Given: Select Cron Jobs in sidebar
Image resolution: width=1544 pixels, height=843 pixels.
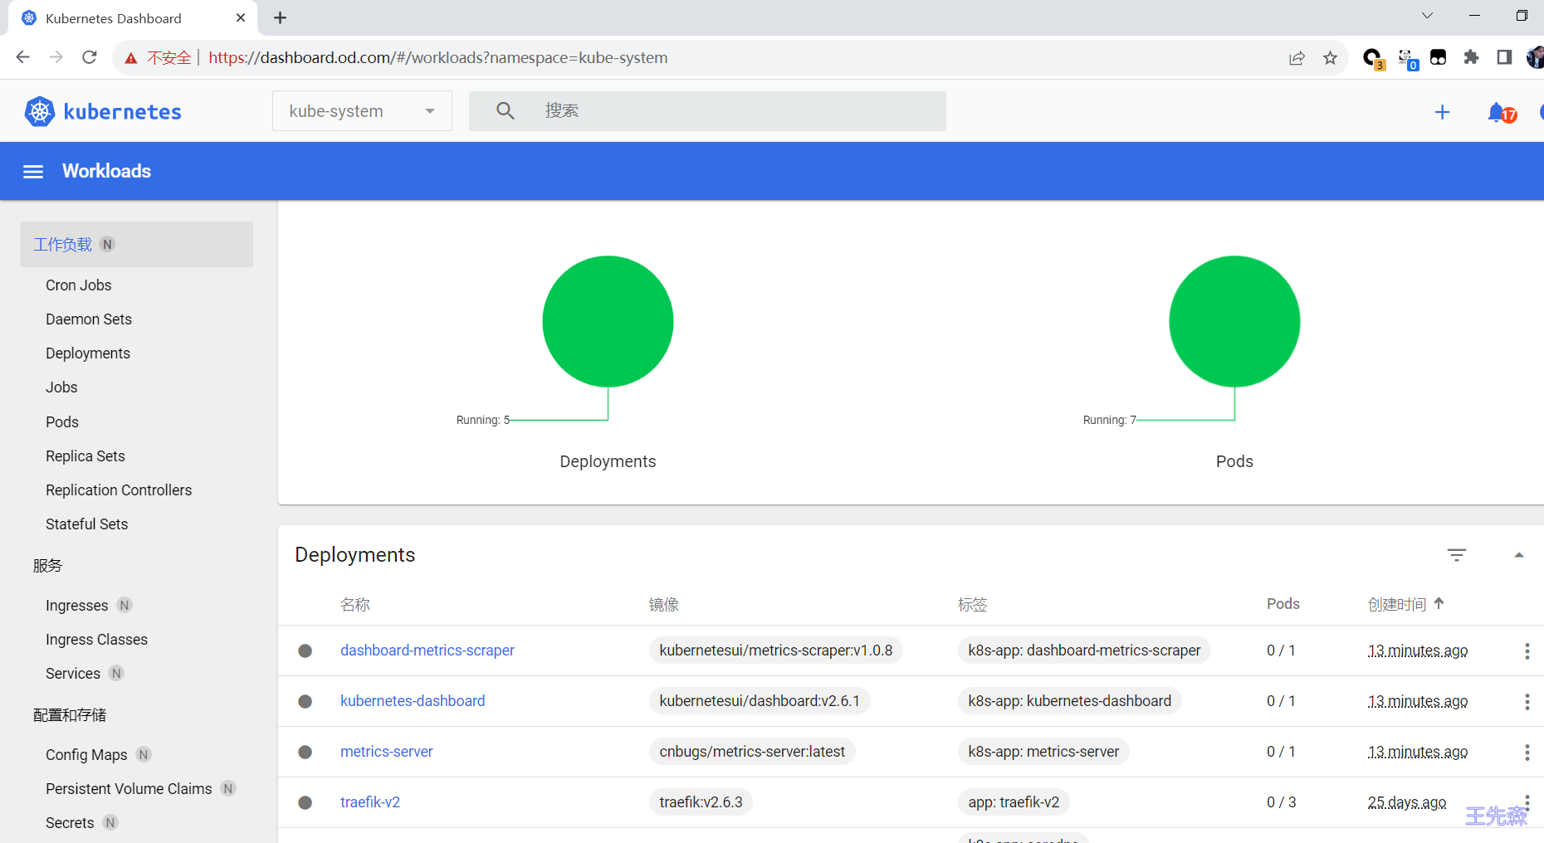Looking at the screenshot, I should coord(79,285).
